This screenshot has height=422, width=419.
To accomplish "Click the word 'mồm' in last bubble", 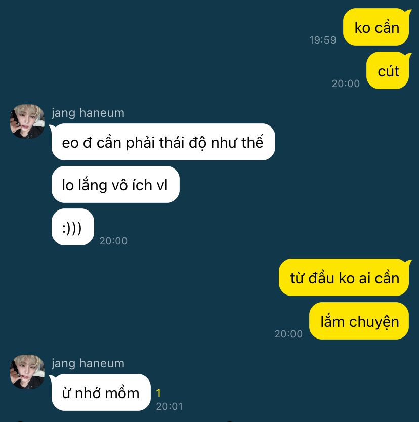I will 122,392.
